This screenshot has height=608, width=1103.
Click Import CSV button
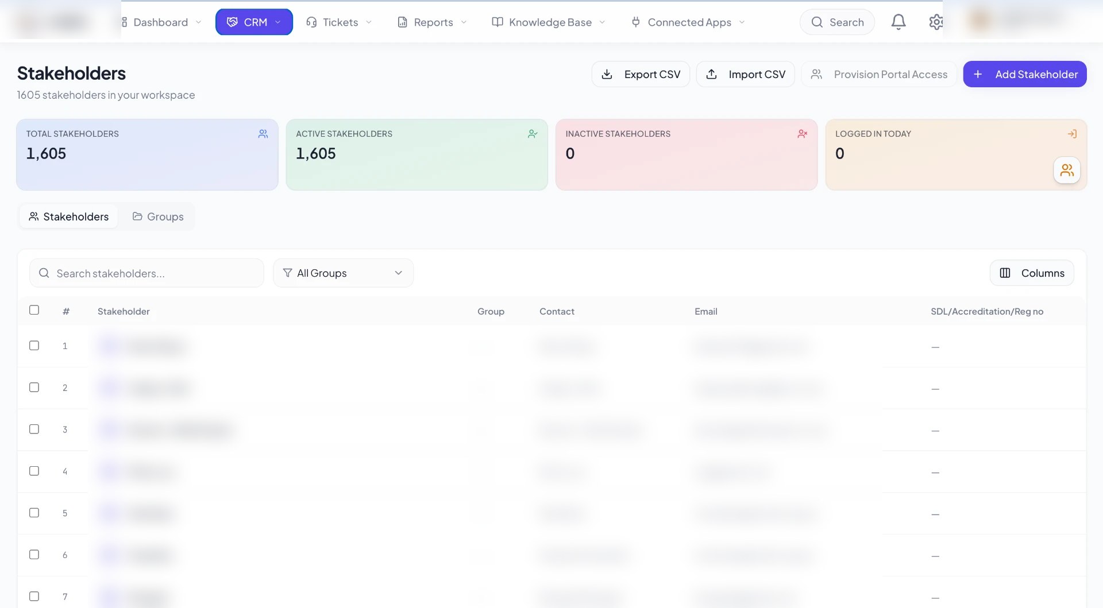[745, 74]
